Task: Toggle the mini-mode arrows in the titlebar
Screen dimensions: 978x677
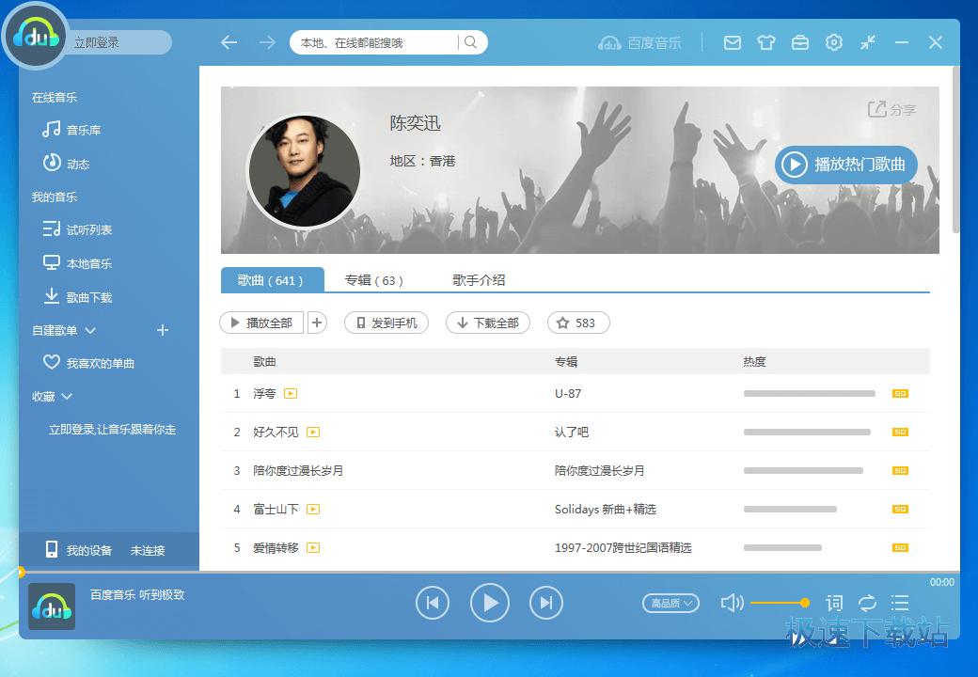Action: (868, 42)
